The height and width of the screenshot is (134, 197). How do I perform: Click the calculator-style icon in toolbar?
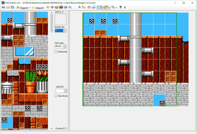pyautogui.click(x=61, y=8)
